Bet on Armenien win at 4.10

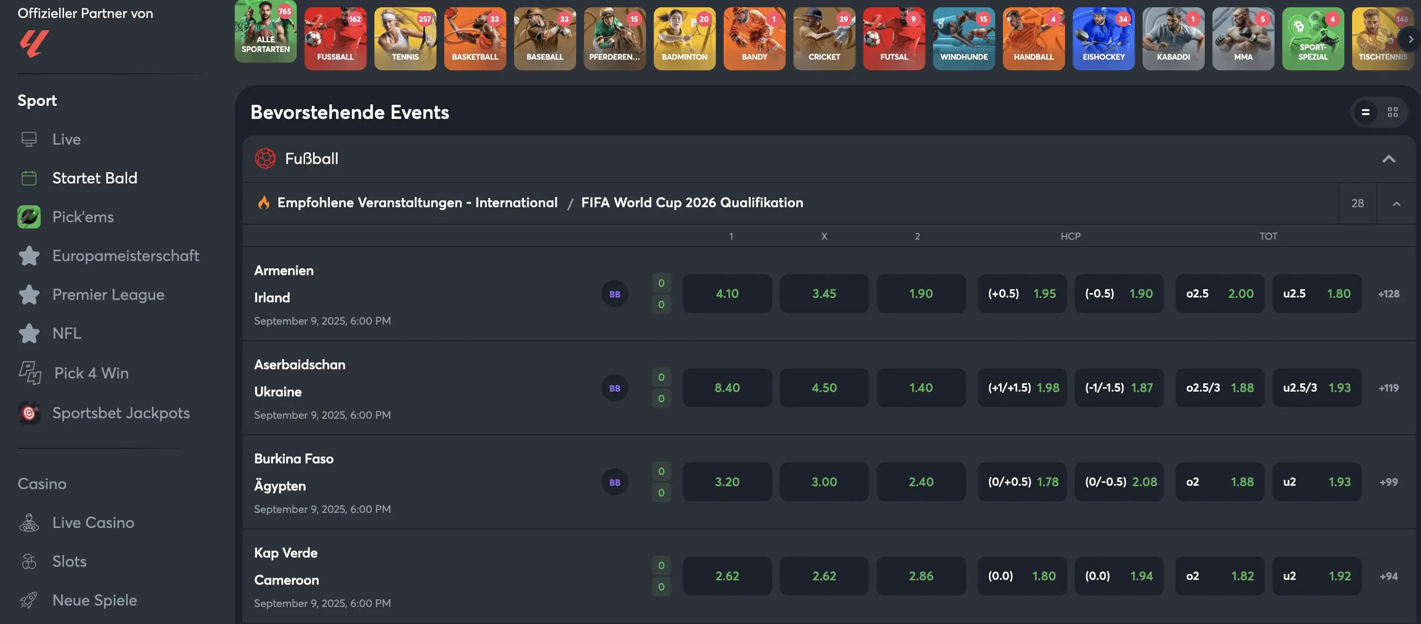coord(727,294)
